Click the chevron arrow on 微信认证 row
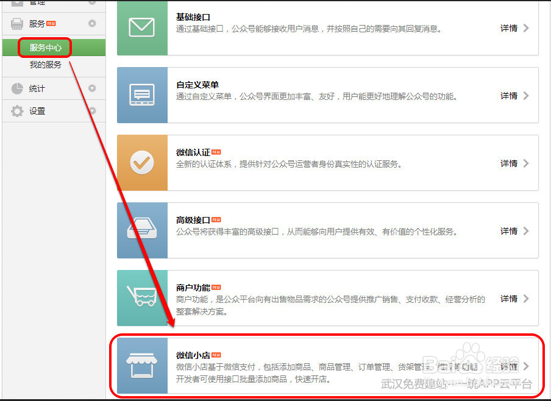The width and height of the screenshot is (551, 401). [525, 163]
